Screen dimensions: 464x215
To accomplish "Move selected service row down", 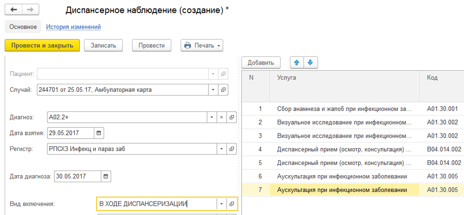I will coord(311,62).
